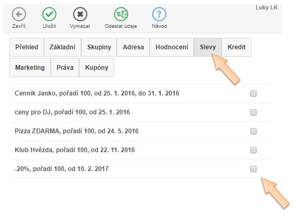299x224 pixels.
Task: Check the Pizza ZDARMA discount box
Action: (253, 131)
